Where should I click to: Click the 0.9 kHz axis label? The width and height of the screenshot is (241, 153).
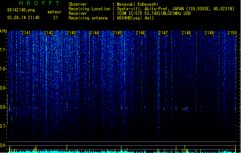3,88
